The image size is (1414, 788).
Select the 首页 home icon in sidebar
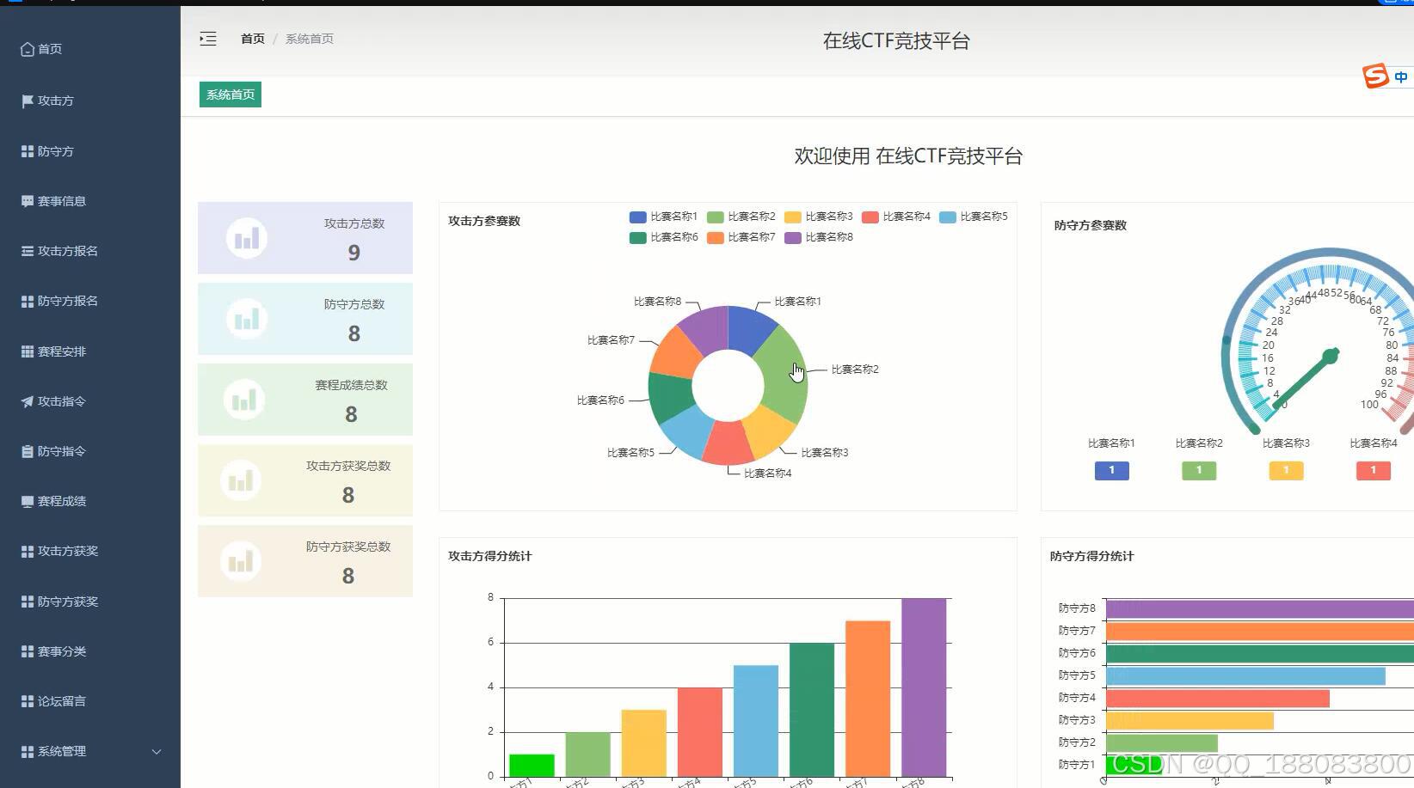(x=26, y=49)
